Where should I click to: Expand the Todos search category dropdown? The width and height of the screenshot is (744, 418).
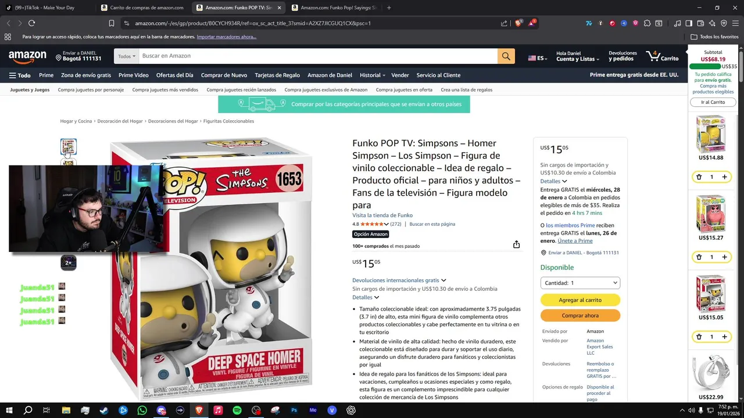127,56
